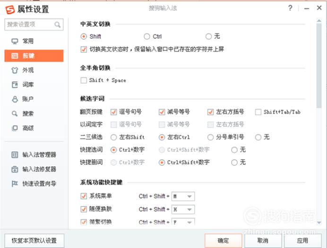
Task: Toggle the 简繁切换 shortcut checkbox
Action: coord(84,222)
